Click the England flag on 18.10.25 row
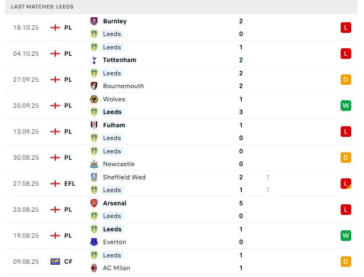This screenshot has height=277, width=364. (55, 28)
